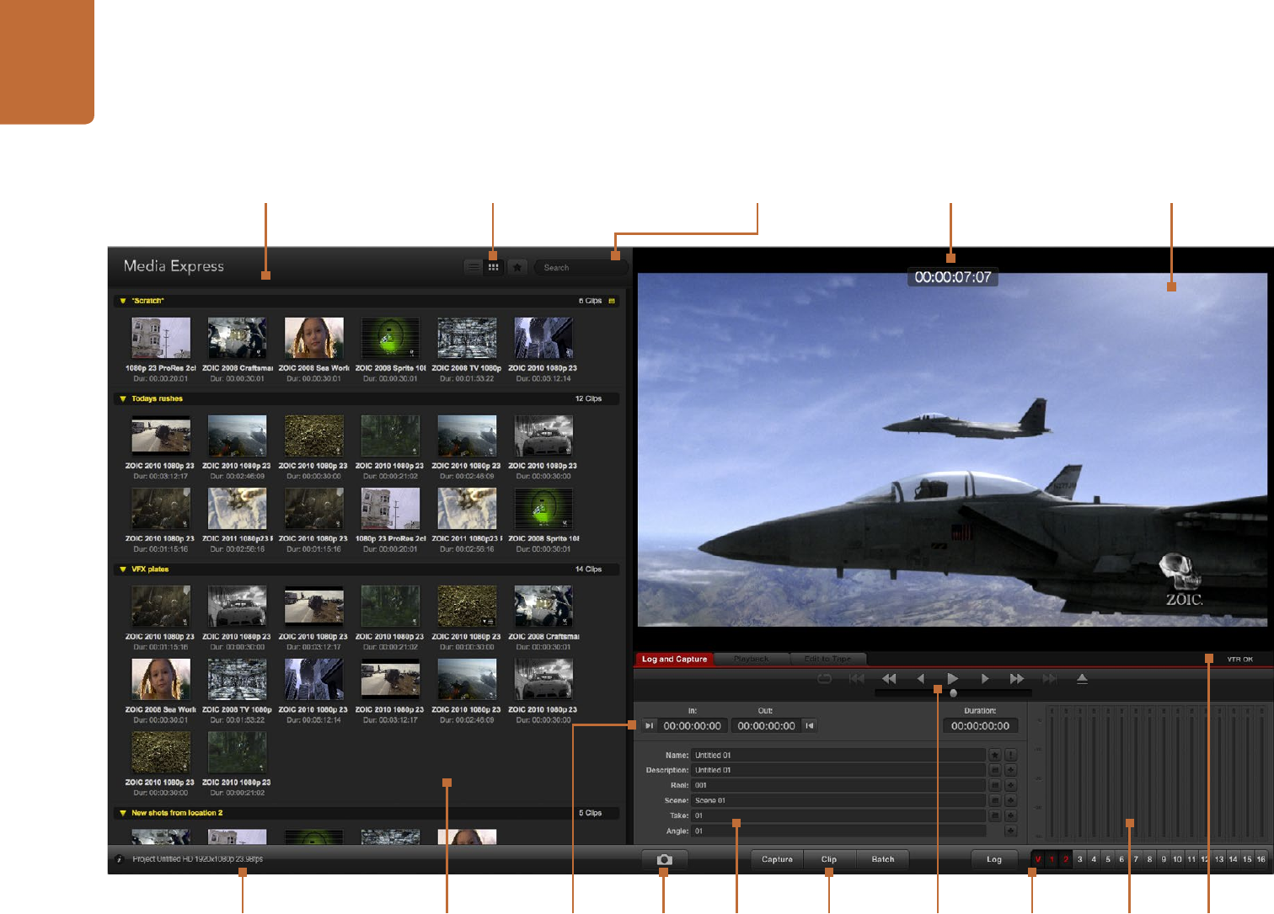Image resolution: width=1274 pixels, height=914 pixels.
Task: Step back one frame
Action: 921,679
